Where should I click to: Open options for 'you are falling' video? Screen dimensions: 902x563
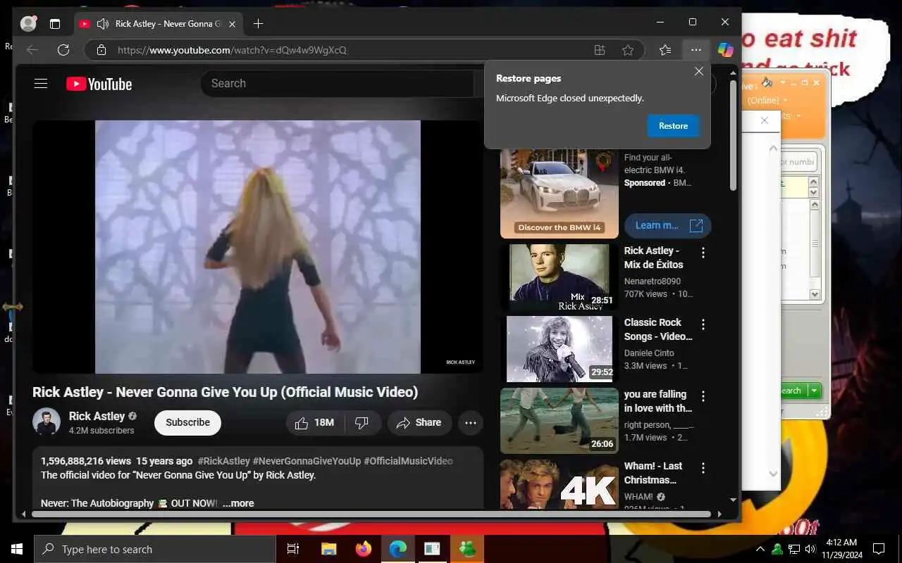click(703, 396)
